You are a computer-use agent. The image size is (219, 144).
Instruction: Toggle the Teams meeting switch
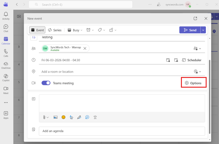(x=46, y=83)
